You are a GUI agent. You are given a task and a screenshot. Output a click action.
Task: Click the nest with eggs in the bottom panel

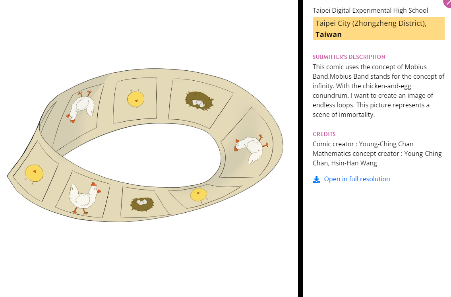(142, 204)
